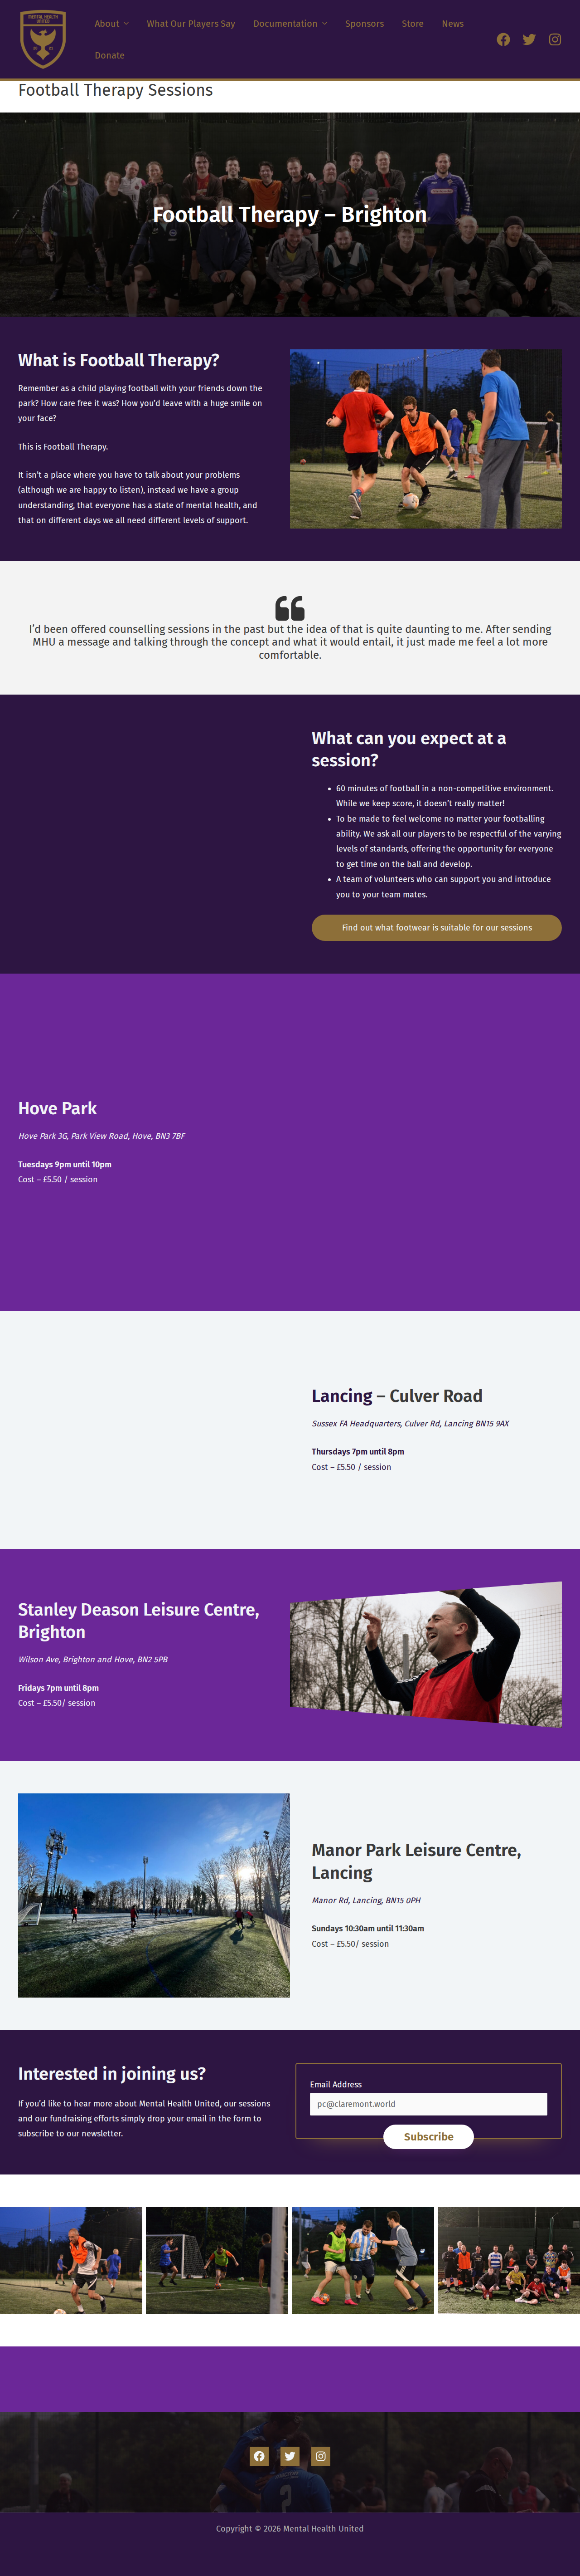Screen dimensions: 580x2576
Task: Open the Documentation menu item
Action: coord(285,24)
